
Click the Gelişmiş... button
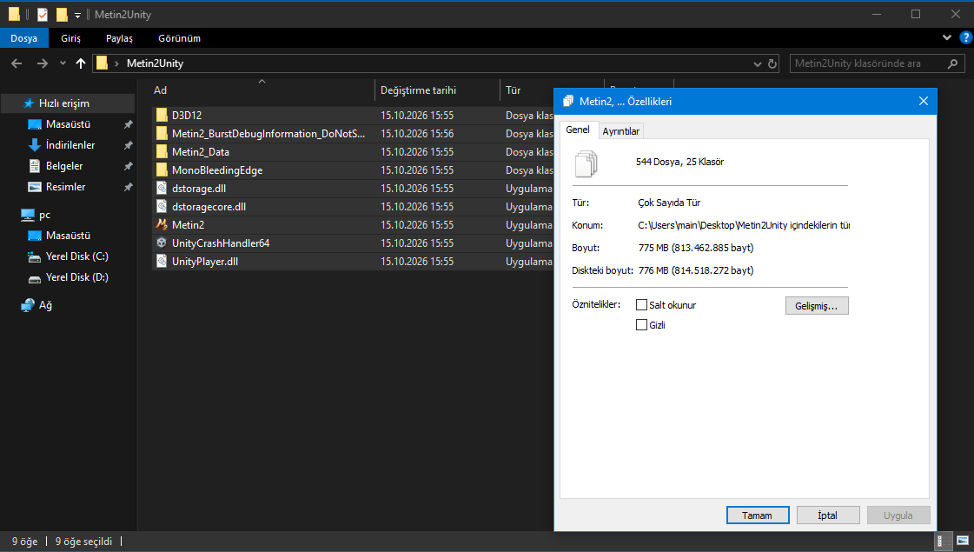pos(817,306)
